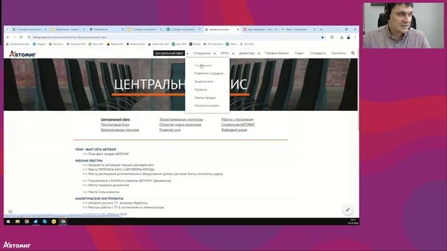Image resolution: width=447 pixels, height=251 pixels.
Task: Open File Explorer from the taskbar
Action: [17, 222]
